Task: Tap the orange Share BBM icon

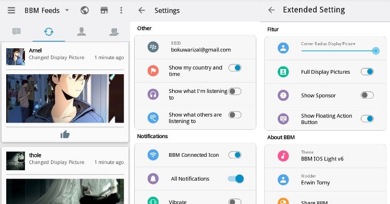Action: (283, 201)
